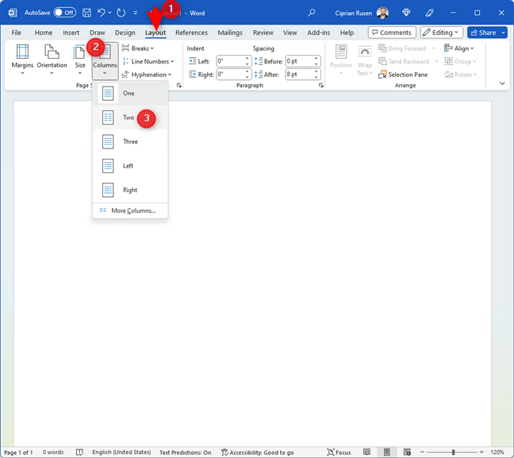Image resolution: width=514 pixels, height=458 pixels.
Task: Toggle the AutoSave switch
Action: click(x=65, y=13)
